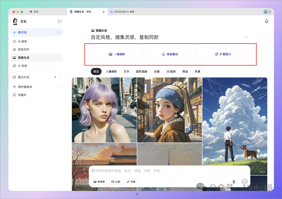Collapse the sidebar with the panel icon
The width and height of the screenshot is (282, 199).
point(60,21)
